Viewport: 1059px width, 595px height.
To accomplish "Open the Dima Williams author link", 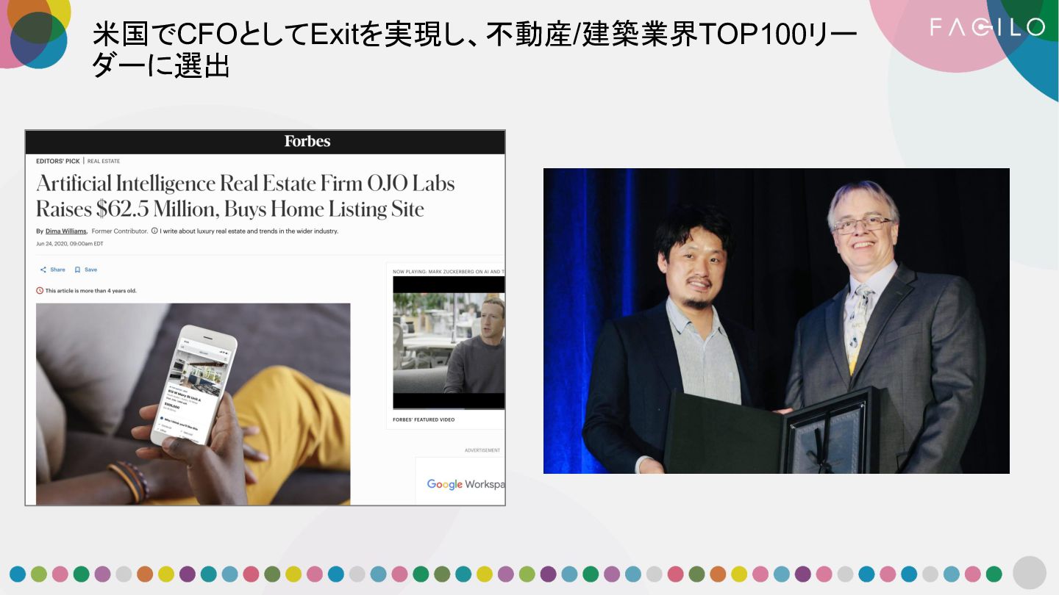I will (66, 231).
